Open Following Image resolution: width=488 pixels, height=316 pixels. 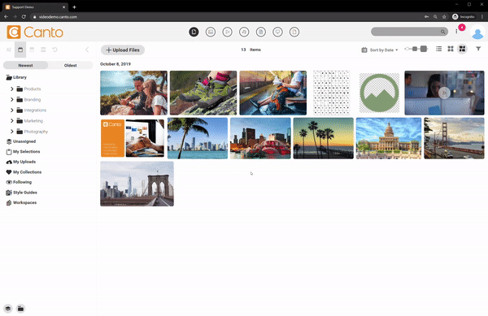click(19, 182)
